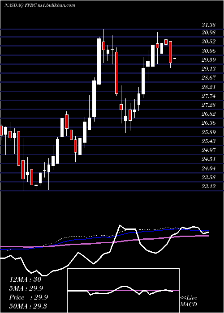Click the <<Live MACD label
Viewport: 224px width, 313px height.
coord(189,301)
